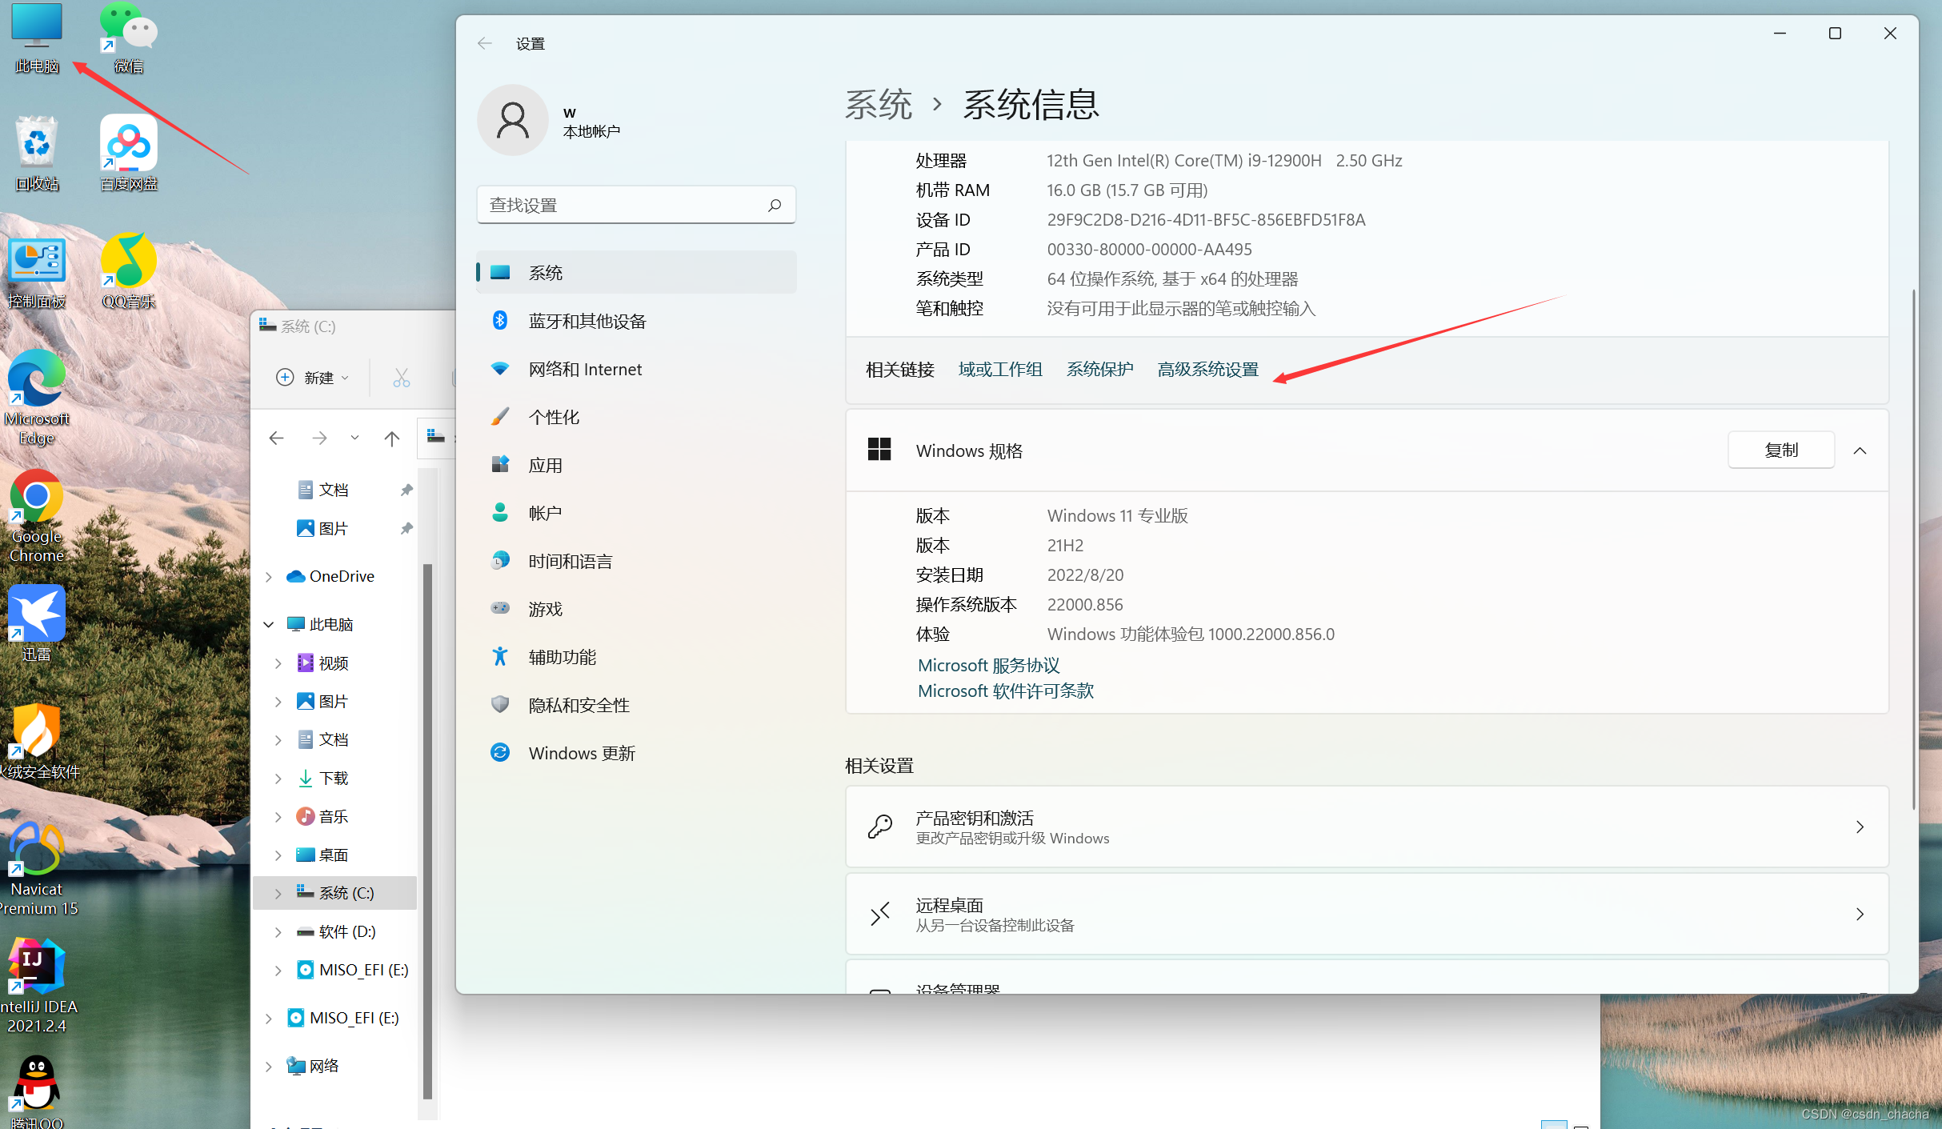Click the Settings back arrow
The width and height of the screenshot is (1942, 1129).
tap(484, 43)
